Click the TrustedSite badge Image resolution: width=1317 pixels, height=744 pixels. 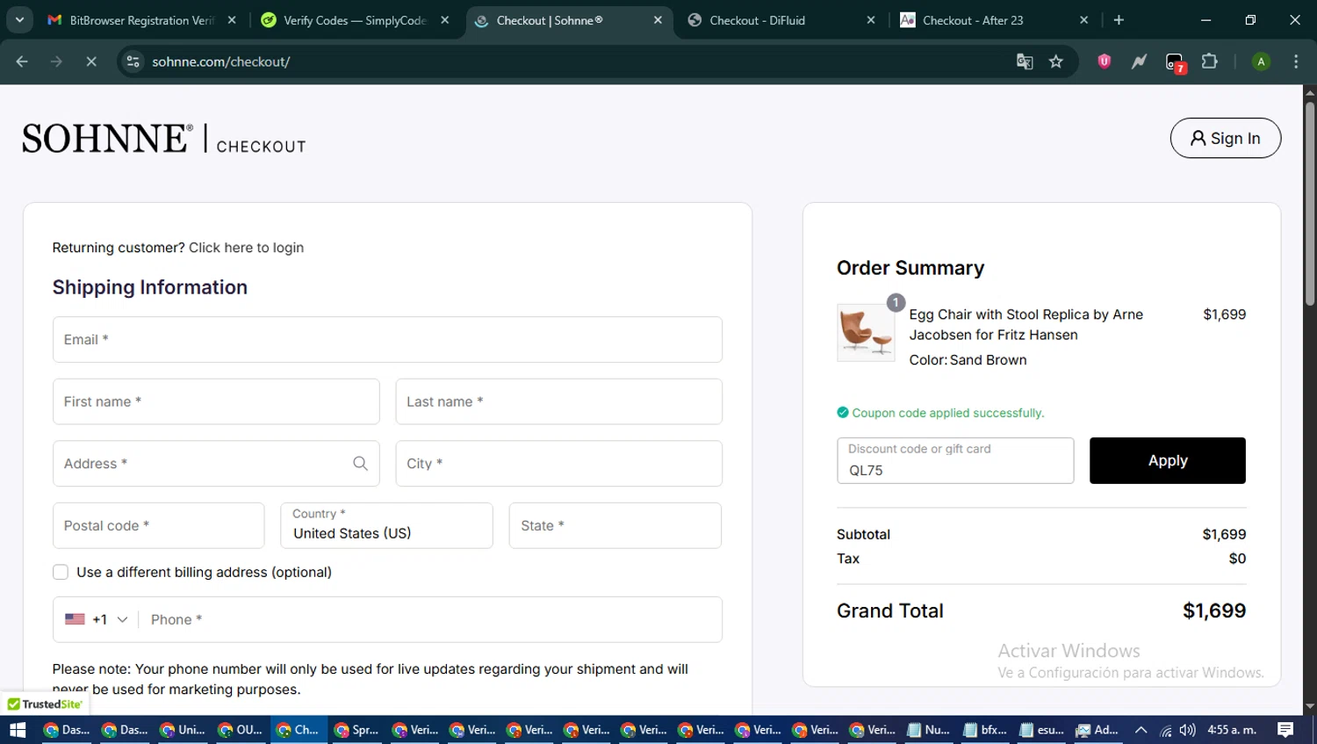pos(45,704)
